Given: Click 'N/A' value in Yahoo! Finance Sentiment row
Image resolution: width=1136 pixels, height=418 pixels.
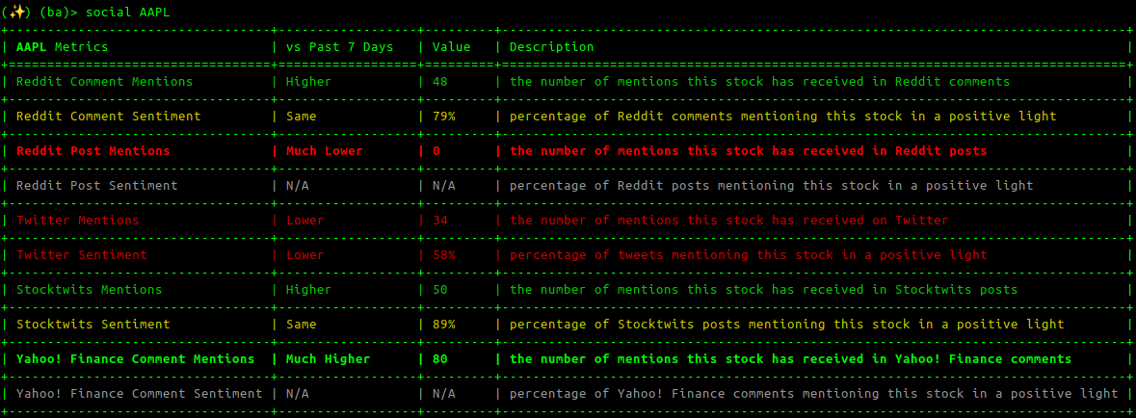Looking at the screenshot, I should coord(444,394).
